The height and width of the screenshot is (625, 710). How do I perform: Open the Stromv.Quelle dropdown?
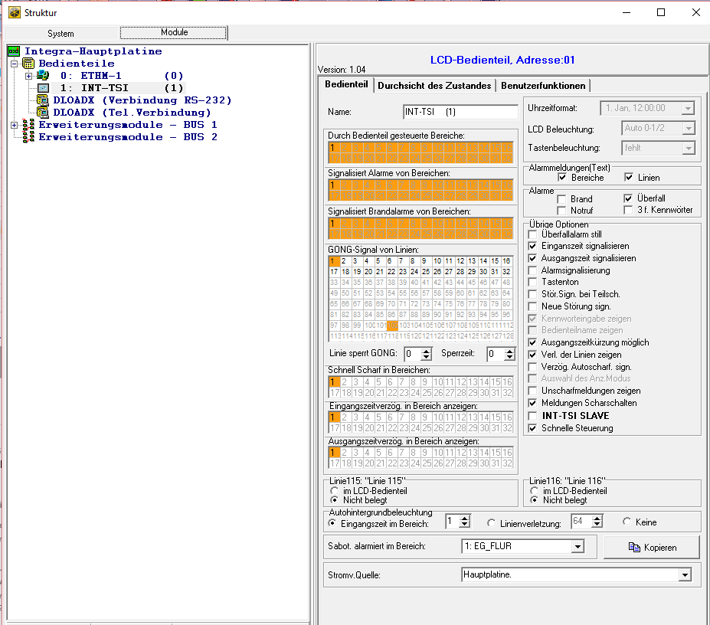(x=685, y=574)
